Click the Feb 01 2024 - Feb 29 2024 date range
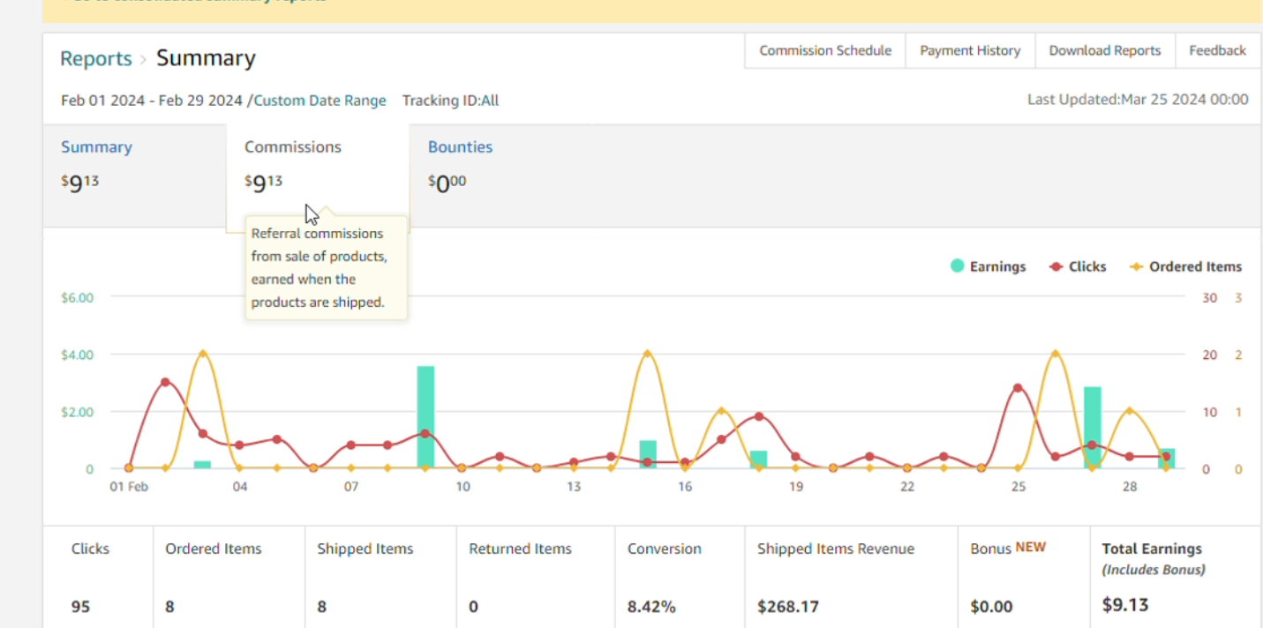The width and height of the screenshot is (1263, 628). pos(151,101)
